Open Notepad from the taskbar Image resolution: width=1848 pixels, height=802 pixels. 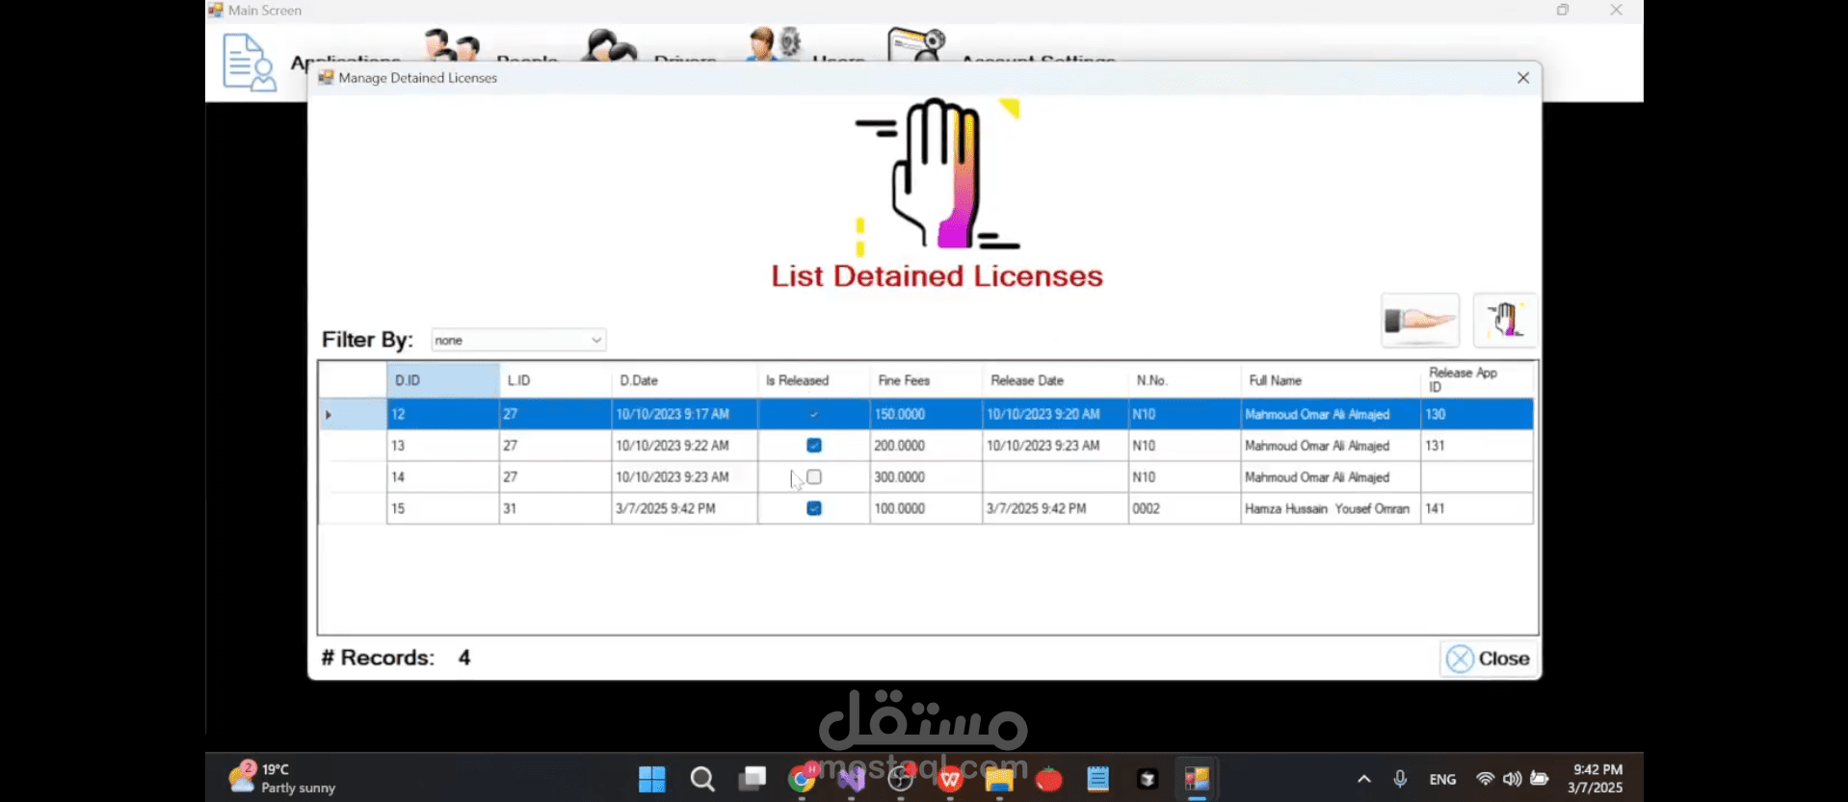[x=1098, y=779]
